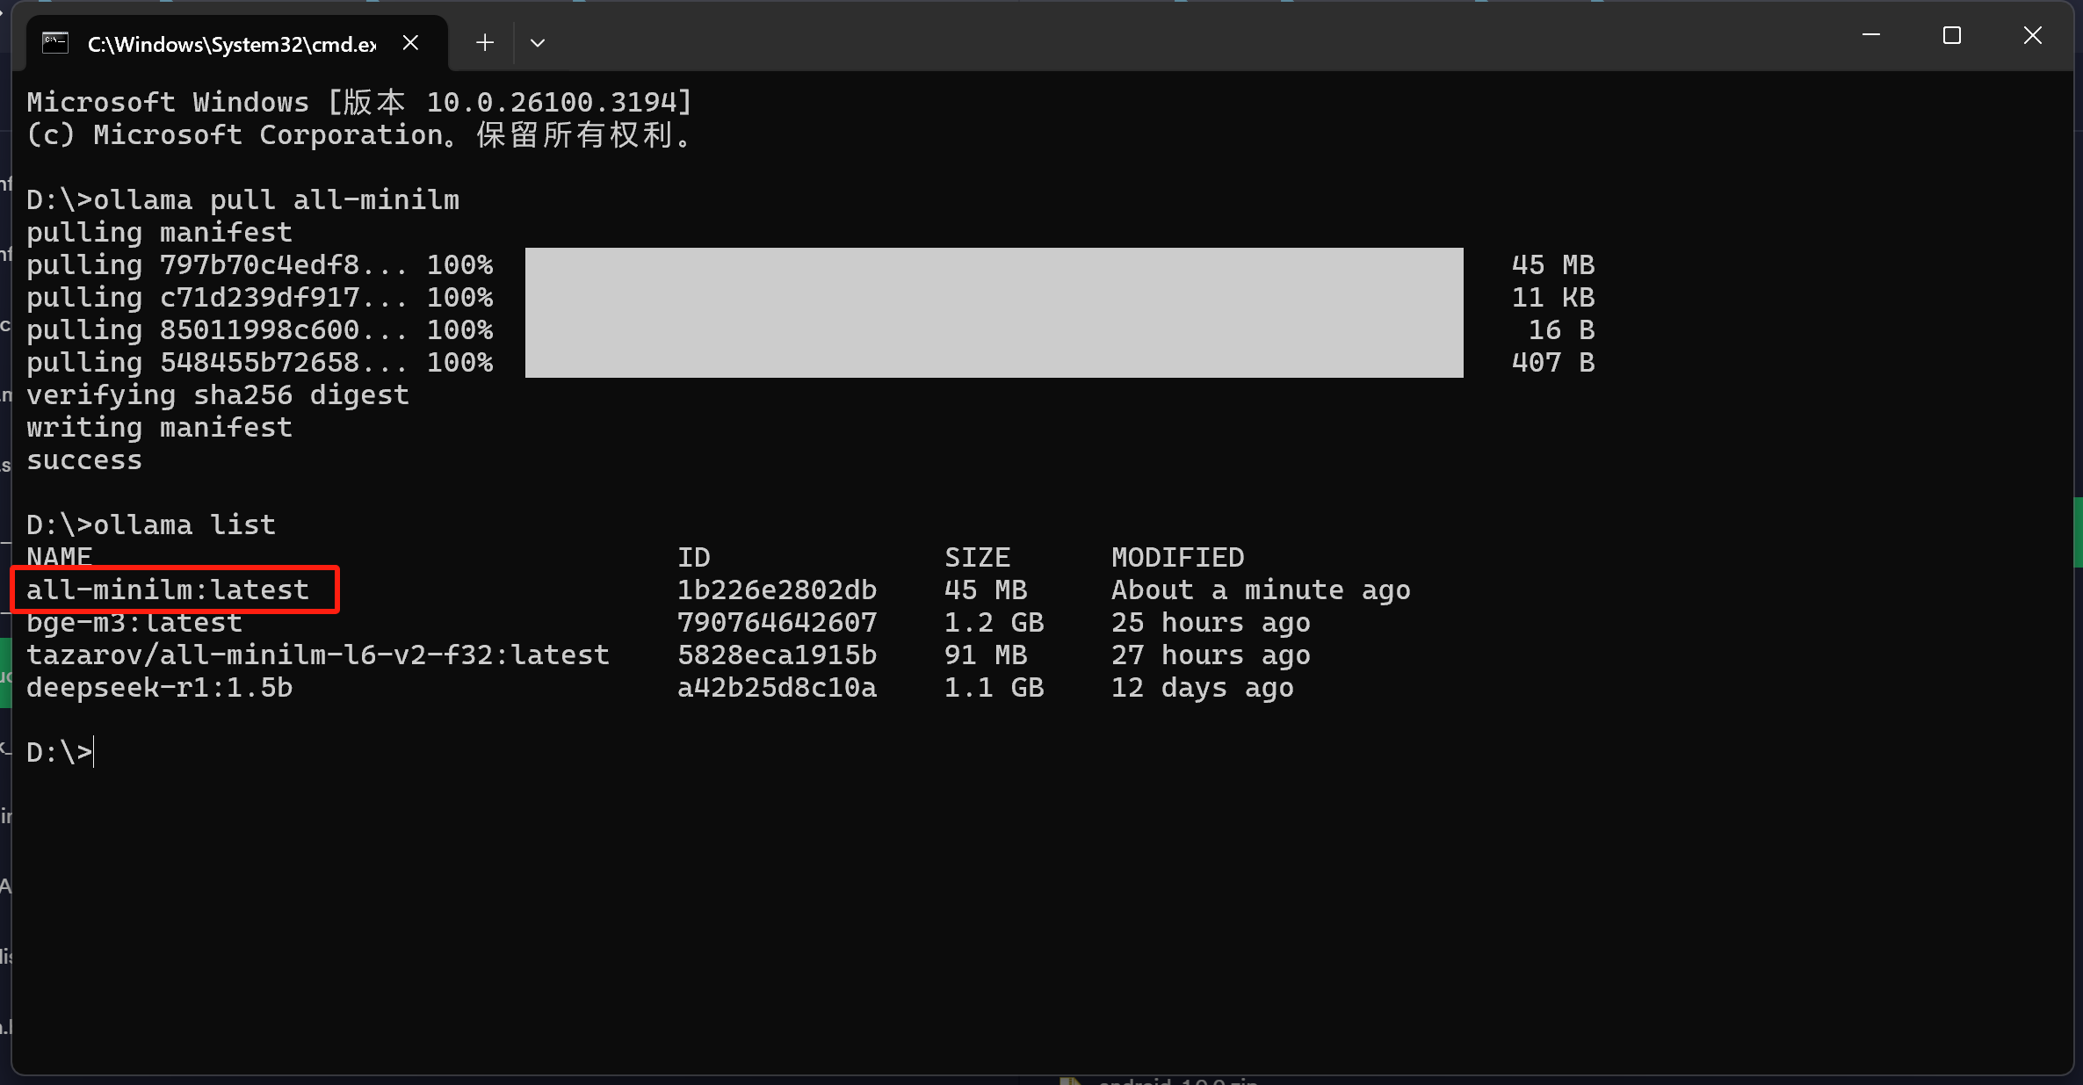Close the cmd.exe tab
The height and width of the screenshot is (1085, 2083).
click(x=410, y=43)
